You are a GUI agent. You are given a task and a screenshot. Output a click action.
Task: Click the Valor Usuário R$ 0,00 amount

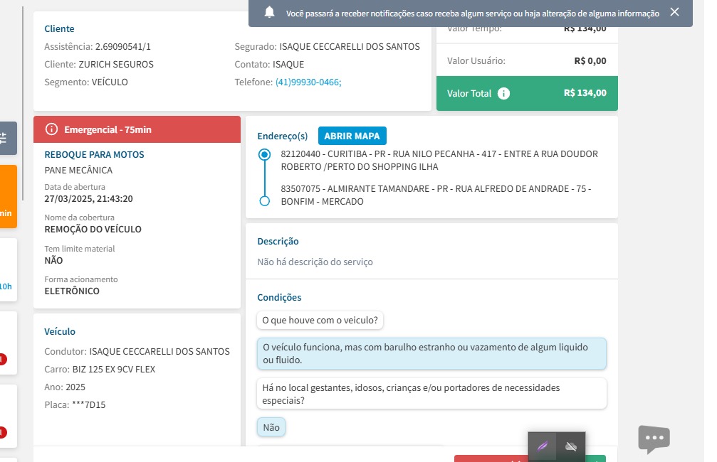(590, 60)
